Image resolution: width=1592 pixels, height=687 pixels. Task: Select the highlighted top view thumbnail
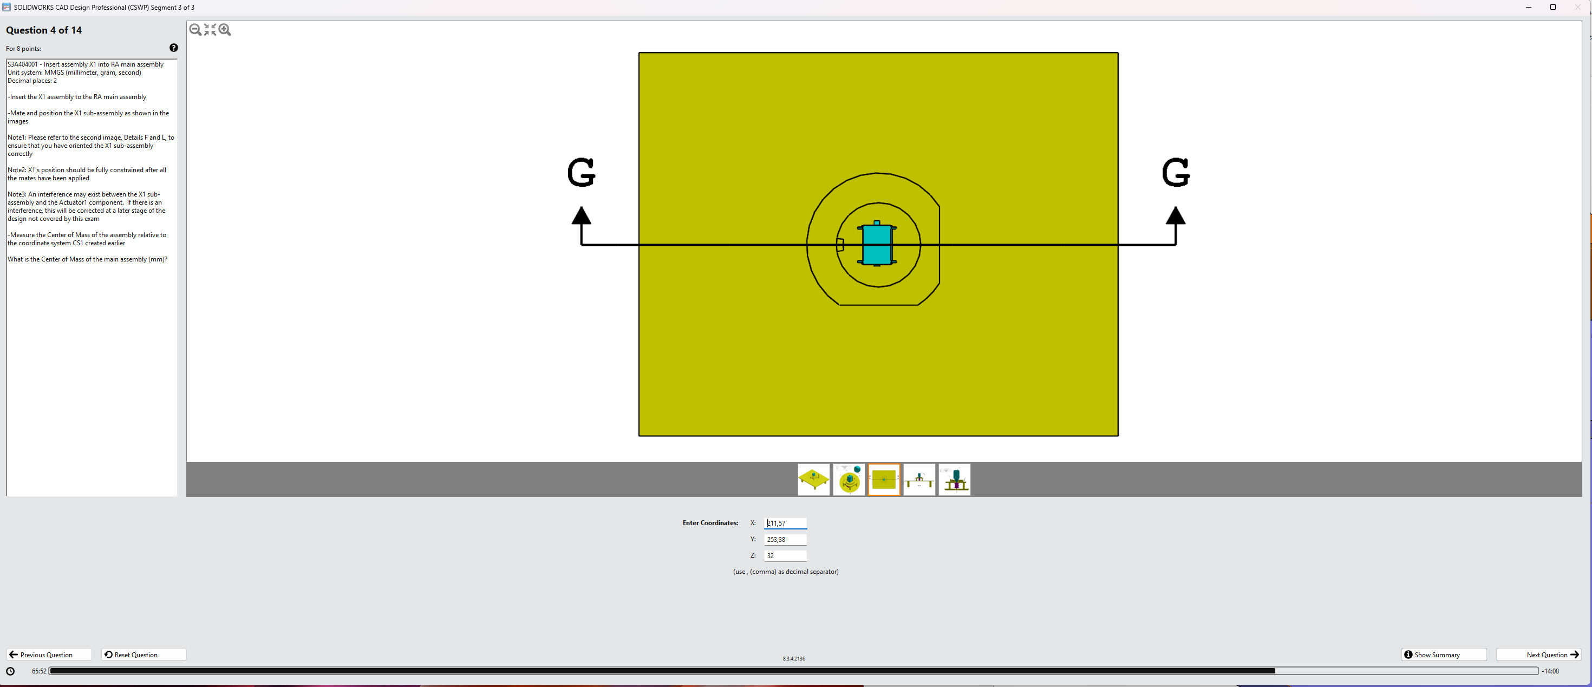(x=884, y=480)
